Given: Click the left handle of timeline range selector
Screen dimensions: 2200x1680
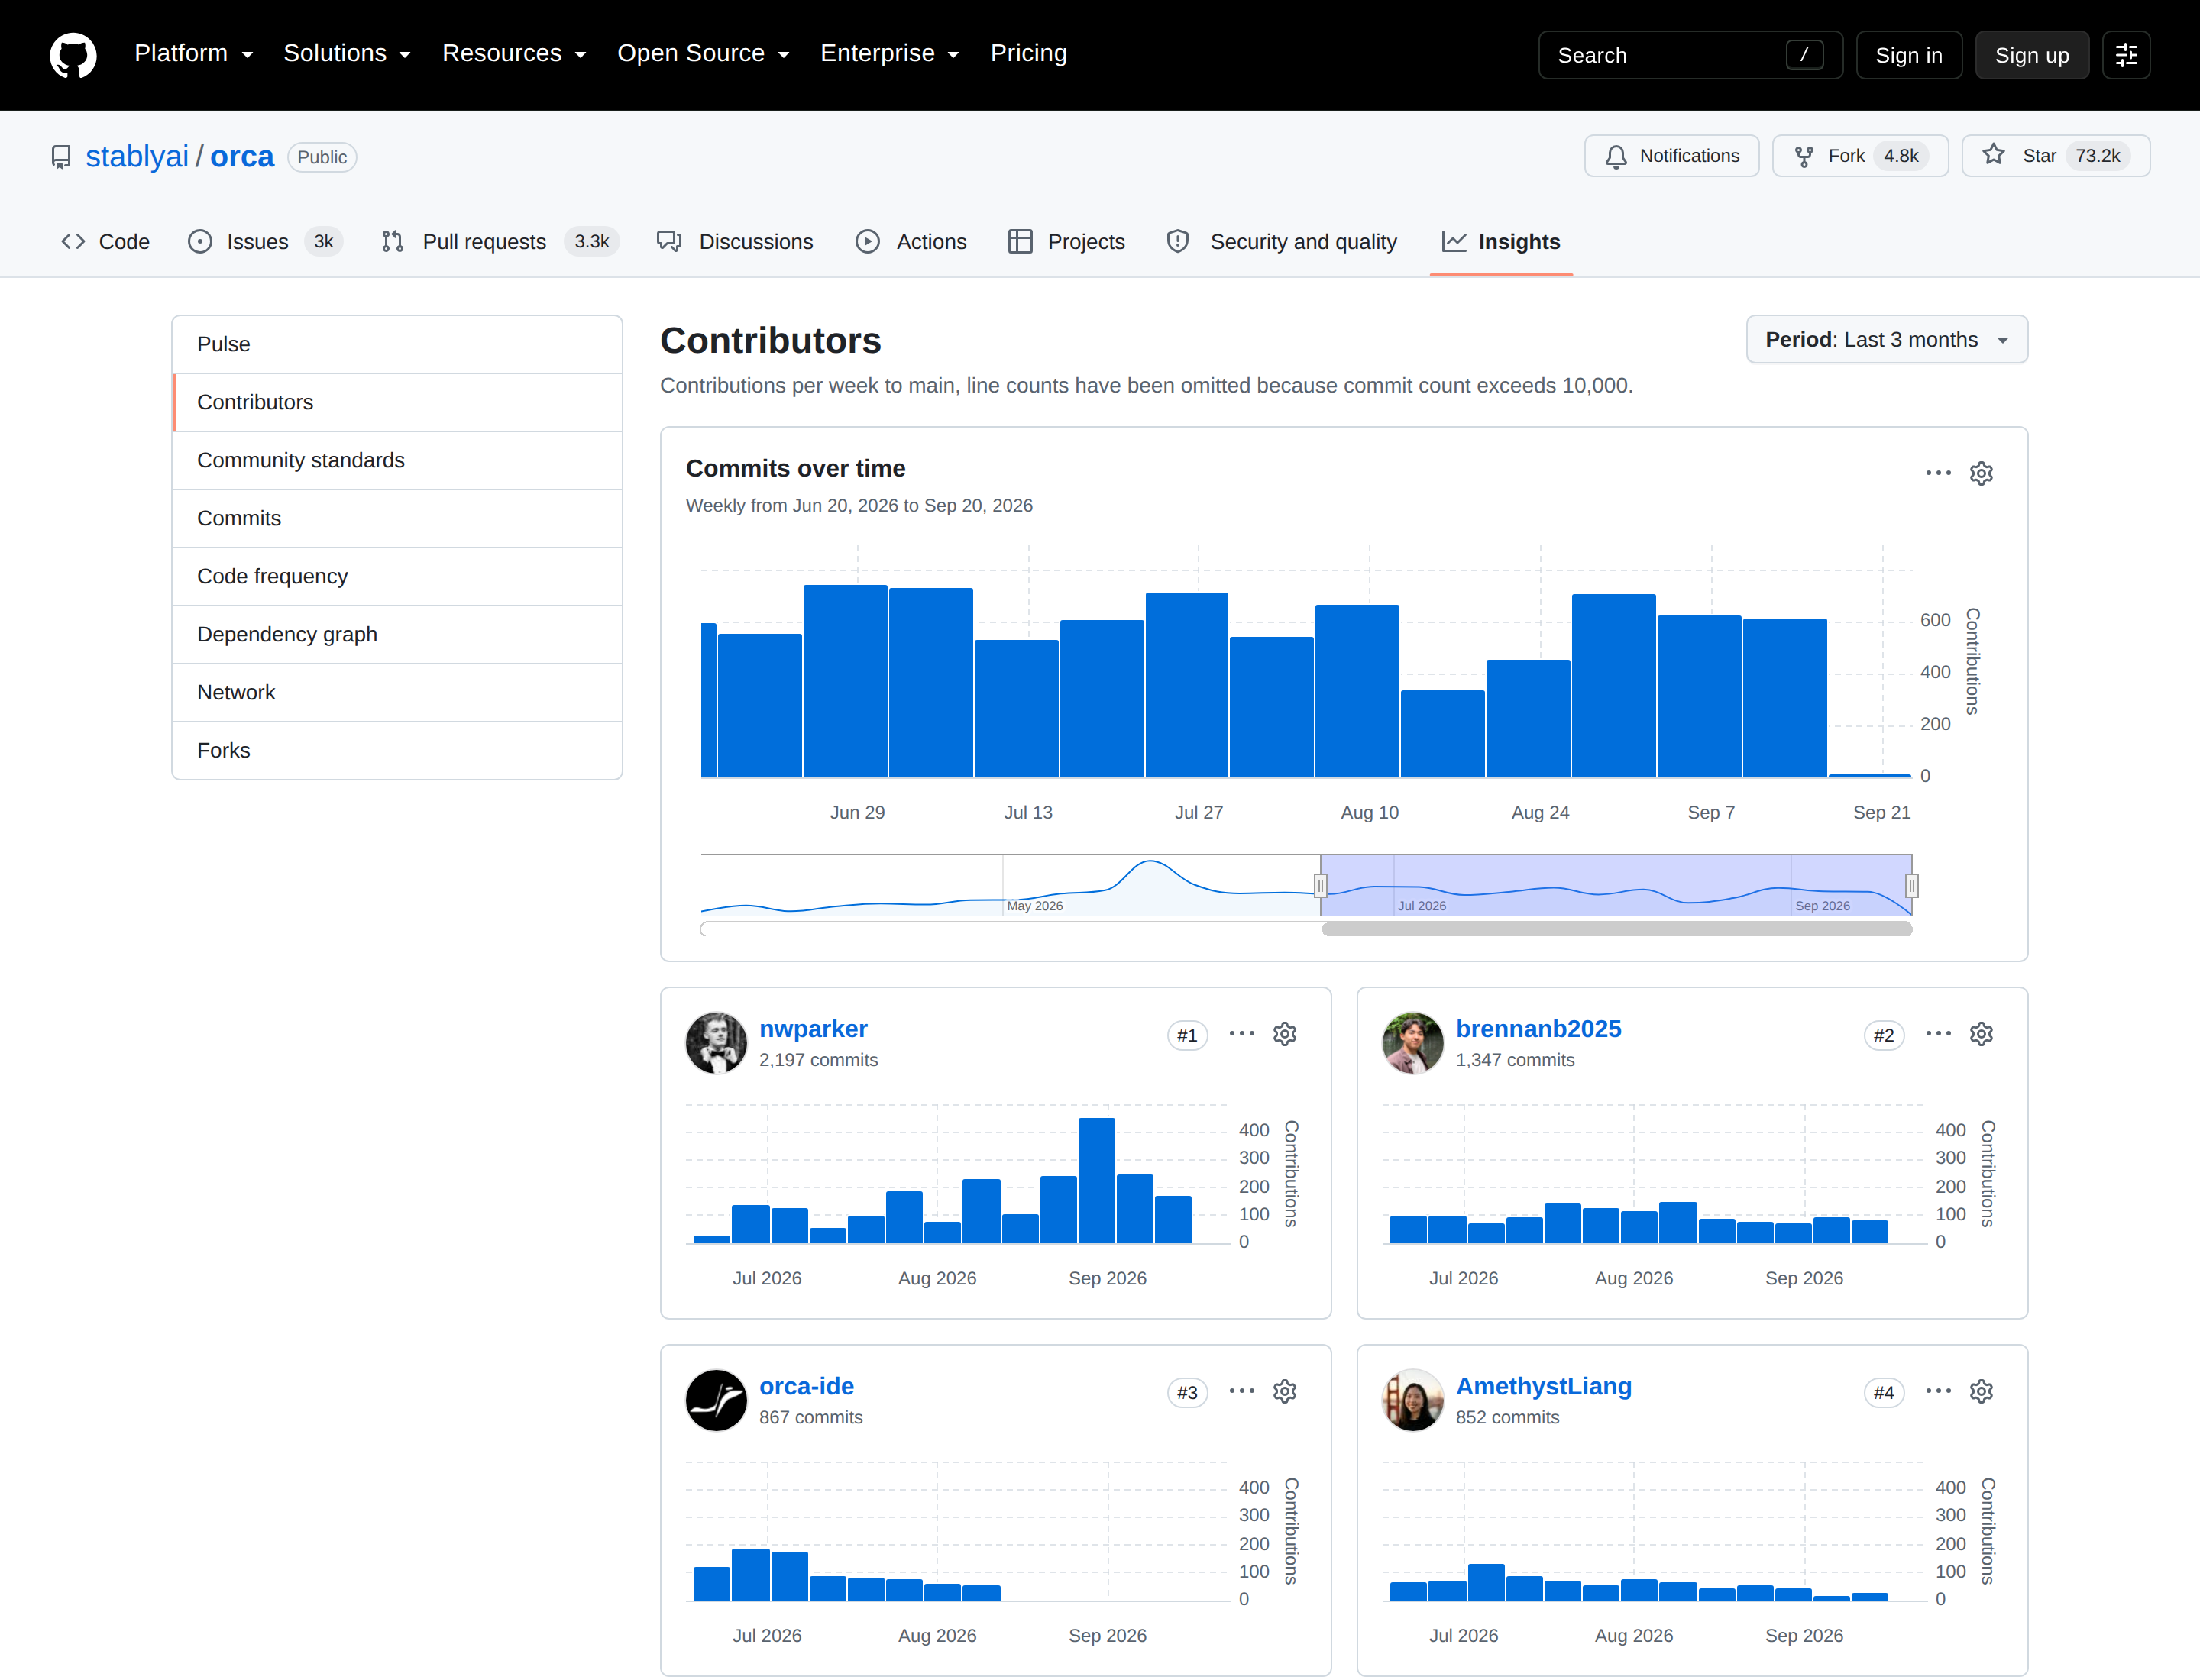Looking at the screenshot, I should tap(1321, 885).
